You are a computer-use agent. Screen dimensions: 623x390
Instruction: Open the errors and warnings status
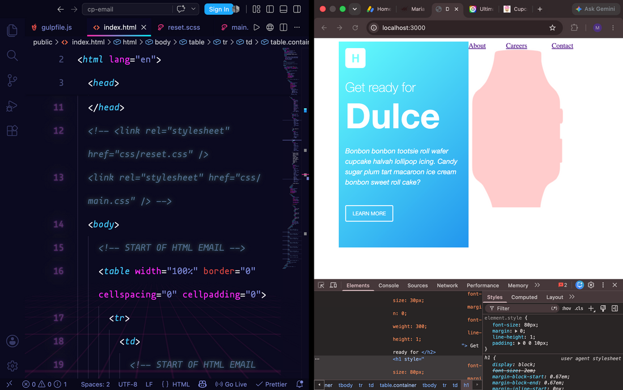[x=45, y=384]
